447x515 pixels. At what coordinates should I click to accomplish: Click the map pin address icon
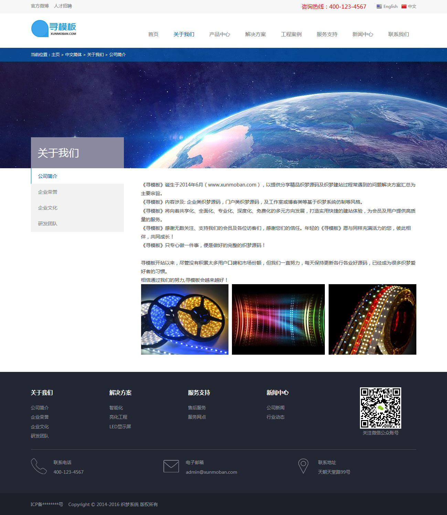coord(303,466)
